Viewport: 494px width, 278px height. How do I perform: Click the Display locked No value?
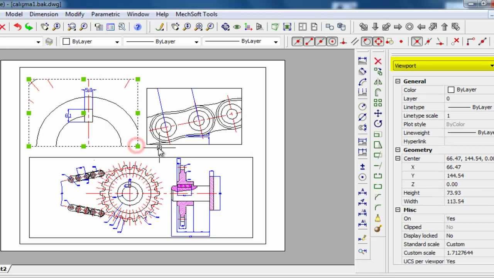[x=450, y=236]
